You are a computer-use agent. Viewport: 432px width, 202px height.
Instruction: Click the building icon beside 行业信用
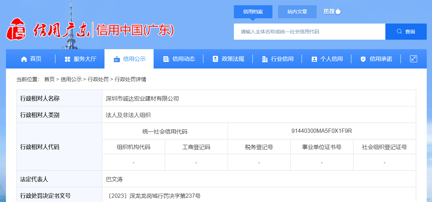click(x=265, y=59)
